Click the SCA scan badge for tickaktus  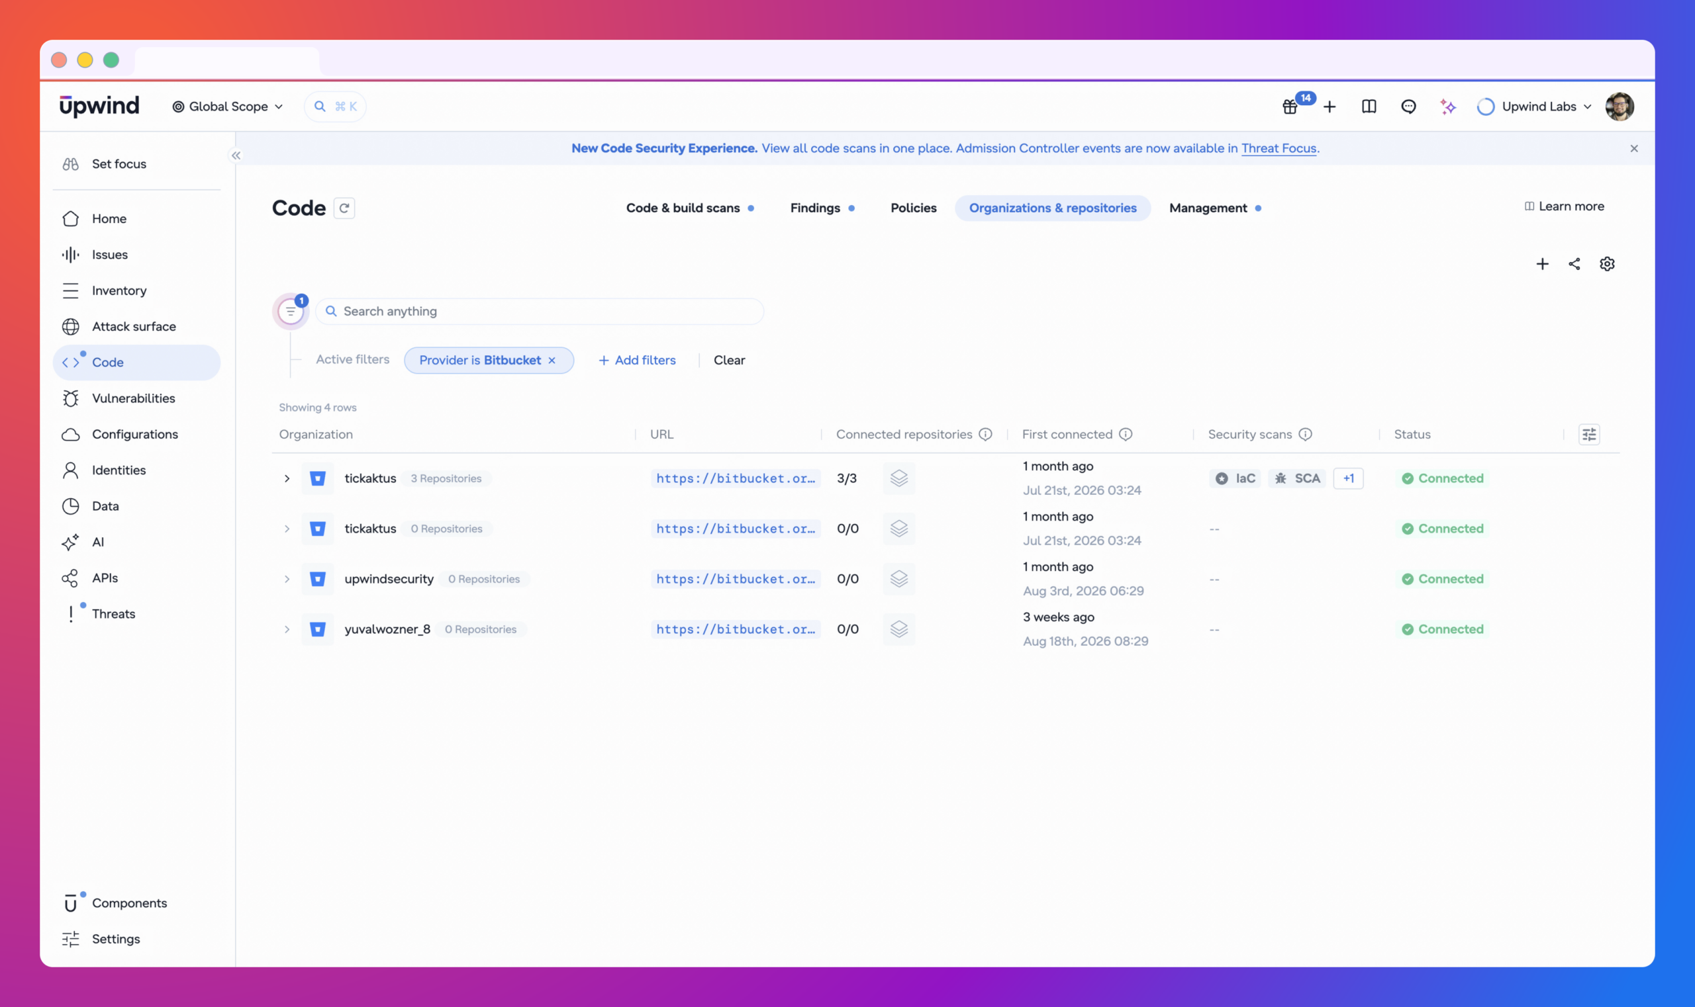pos(1297,478)
